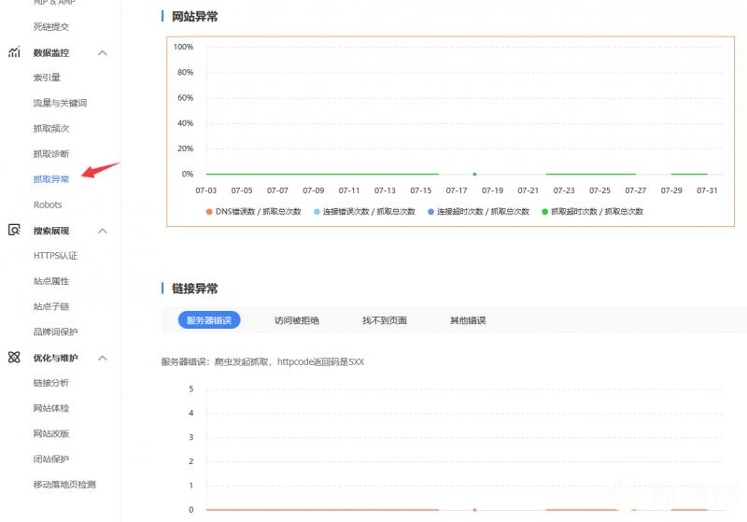The height and width of the screenshot is (522, 747).
Task: Collapse the 搜索展现 section chevron
Action: pyautogui.click(x=103, y=231)
